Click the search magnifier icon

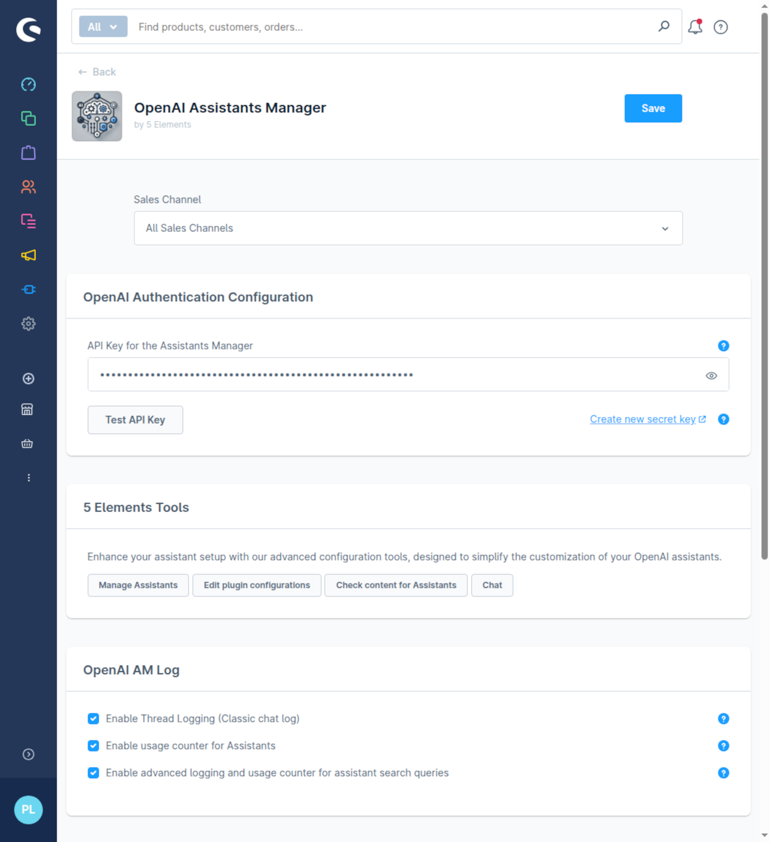pyautogui.click(x=664, y=27)
